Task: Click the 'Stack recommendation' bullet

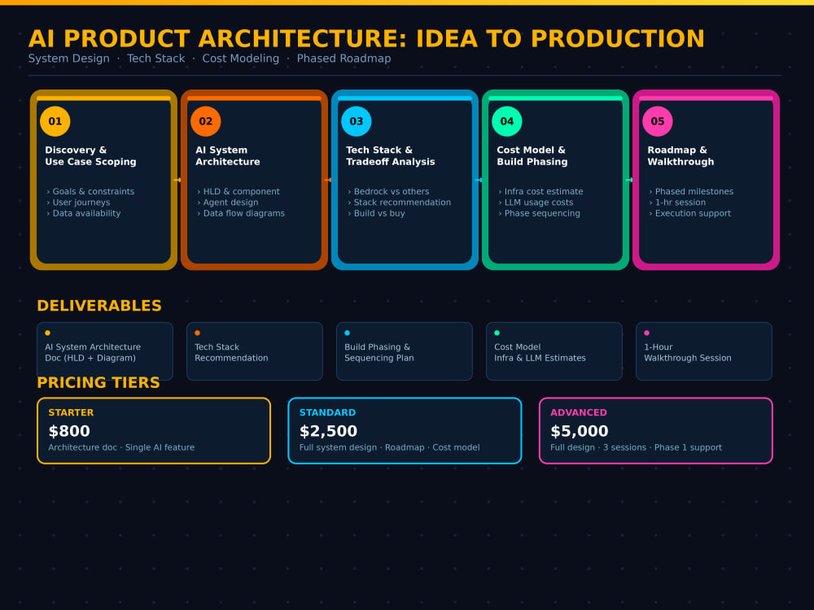Action: tap(399, 203)
